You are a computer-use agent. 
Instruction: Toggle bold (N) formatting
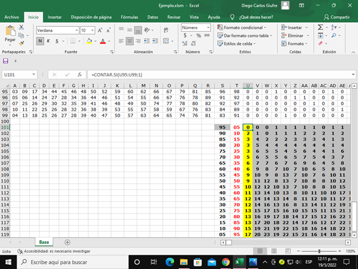tap(40, 41)
